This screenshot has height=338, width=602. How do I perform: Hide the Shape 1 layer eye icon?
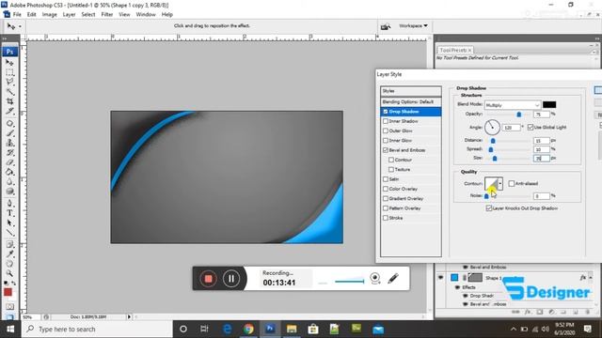click(441, 278)
